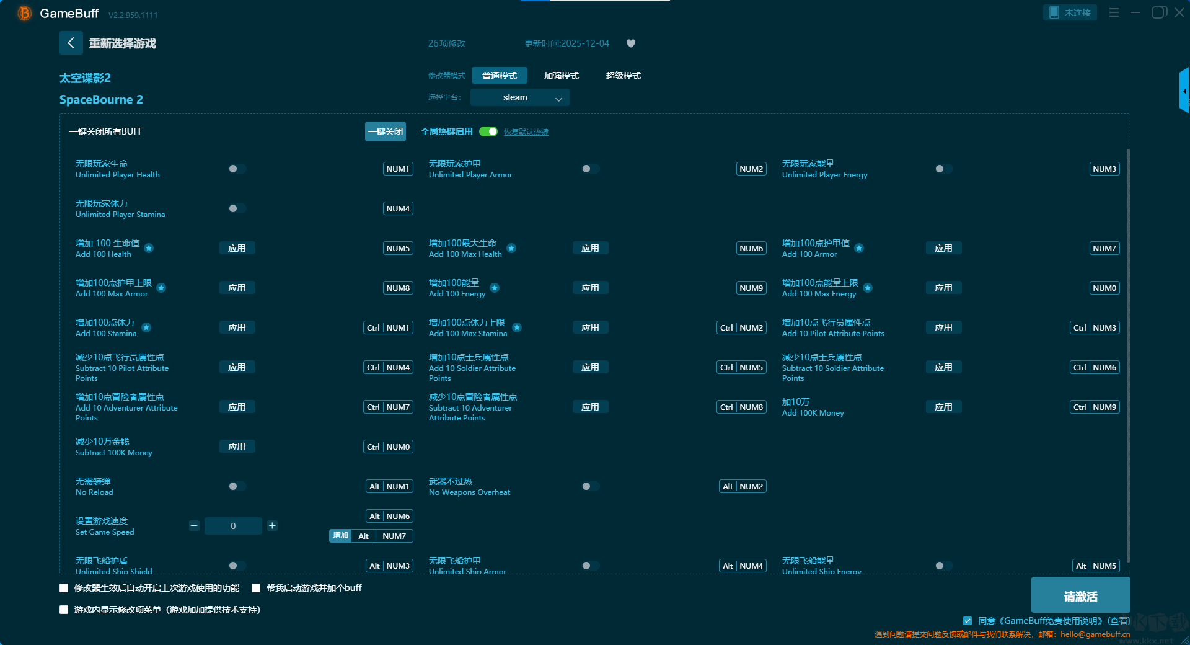This screenshot has height=645, width=1190.
Task: Apply Add 100K Money
Action: (944, 407)
